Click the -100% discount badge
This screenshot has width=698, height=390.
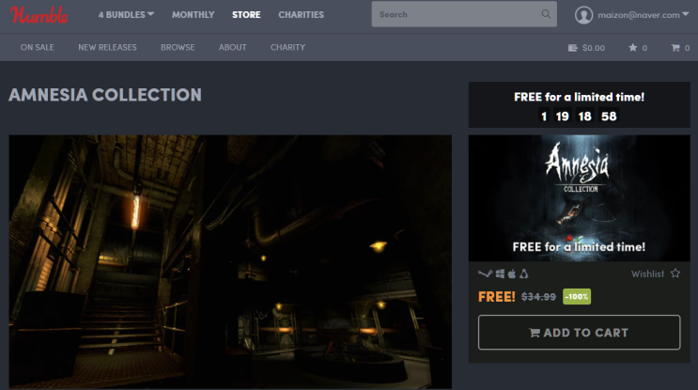[x=577, y=297]
